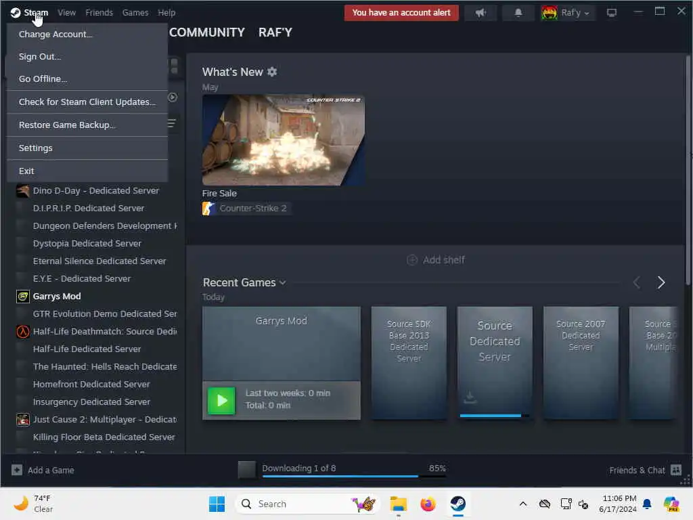This screenshot has height=520, width=693.
Task: Click the Source Dedicated Server download progress bar
Action: pos(495,416)
